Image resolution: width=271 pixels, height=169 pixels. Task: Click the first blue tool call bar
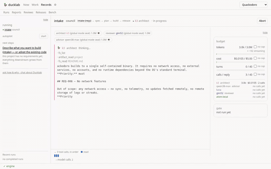tap(55, 156)
